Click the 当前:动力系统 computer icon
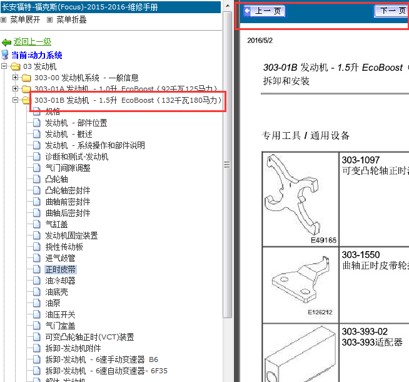This screenshot has width=409, height=382. (x=5, y=55)
